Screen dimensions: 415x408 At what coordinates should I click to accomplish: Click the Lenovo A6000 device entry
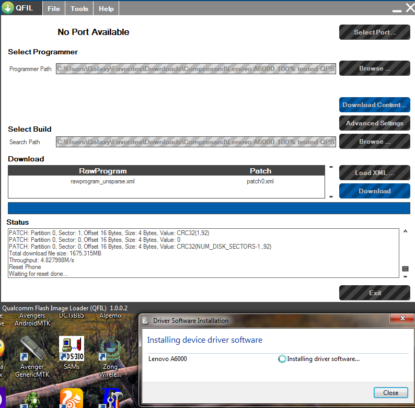click(x=168, y=359)
